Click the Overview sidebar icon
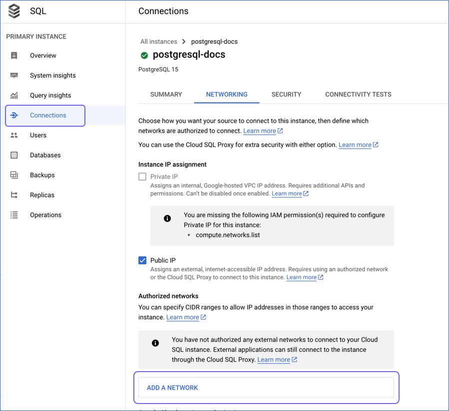This screenshot has width=449, height=411. click(14, 55)
